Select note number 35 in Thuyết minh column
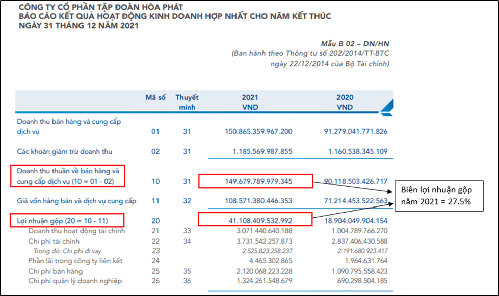 point(187,271)
